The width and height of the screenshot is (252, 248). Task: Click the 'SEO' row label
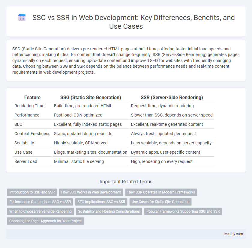[18, 124]
